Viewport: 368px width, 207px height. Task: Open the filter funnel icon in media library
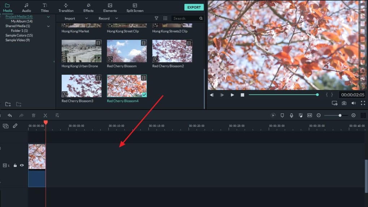coord(156,18)
